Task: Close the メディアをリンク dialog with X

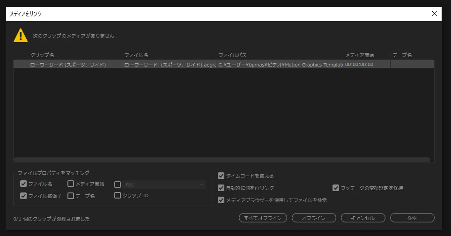Action: pos(435,14)
